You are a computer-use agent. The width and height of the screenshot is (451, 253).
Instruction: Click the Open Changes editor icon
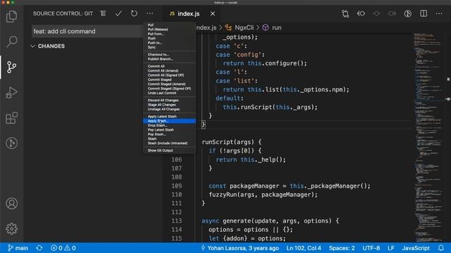click(x=345, y=13)
